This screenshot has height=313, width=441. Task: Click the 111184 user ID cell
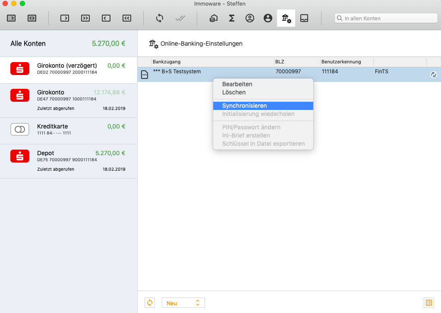click(x=330, y=72)
